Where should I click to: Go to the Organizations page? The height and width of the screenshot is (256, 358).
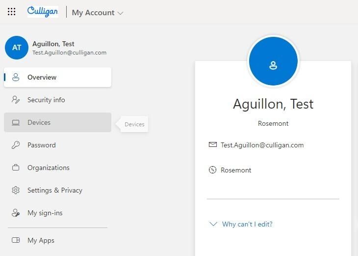click(x=48, y=168)
